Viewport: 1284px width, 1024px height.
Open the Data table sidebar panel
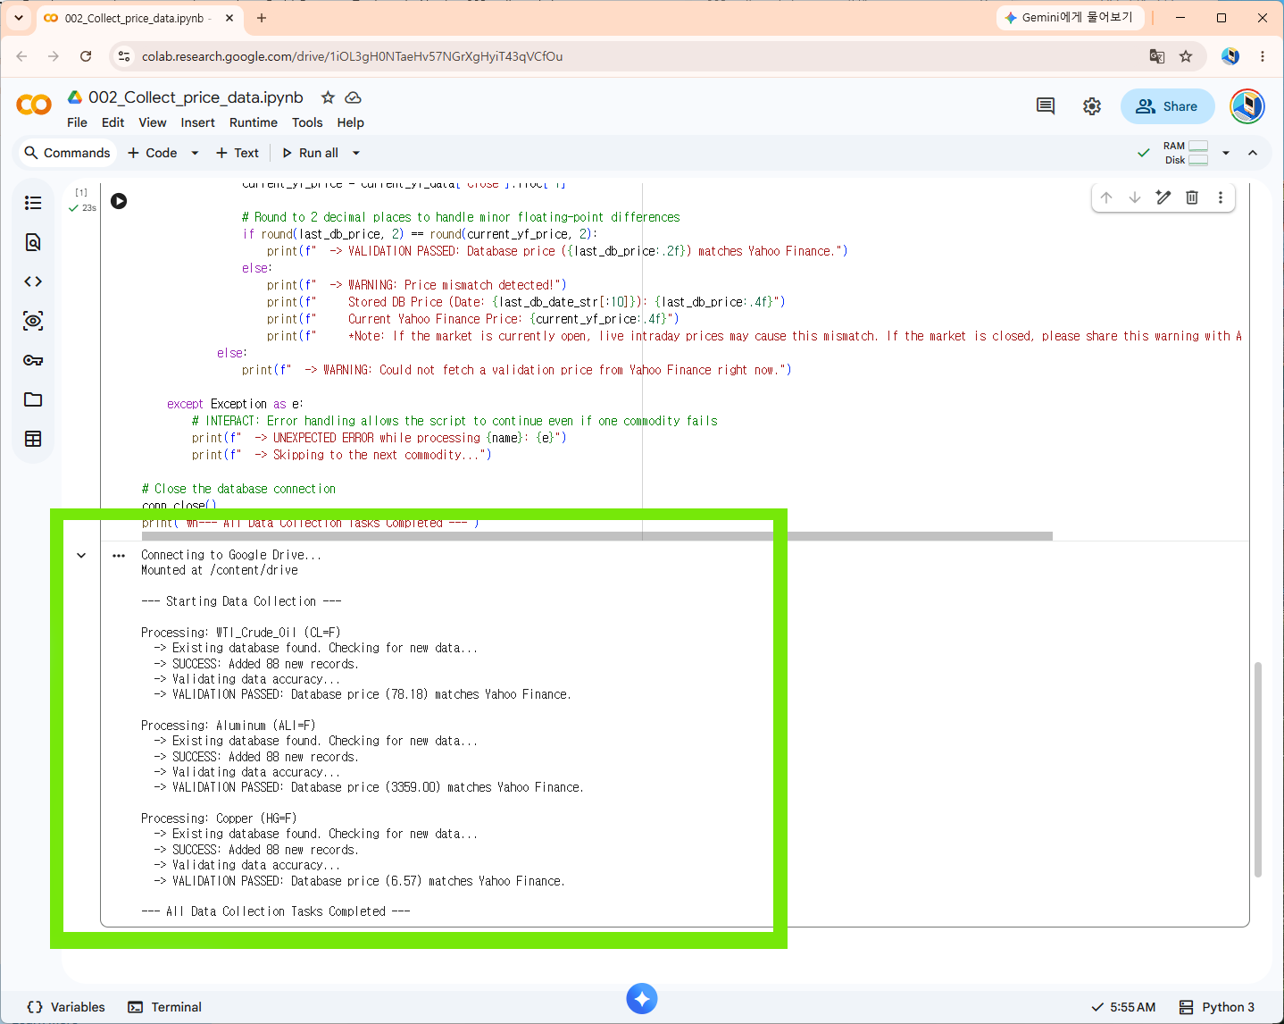(x=33, y=439)
